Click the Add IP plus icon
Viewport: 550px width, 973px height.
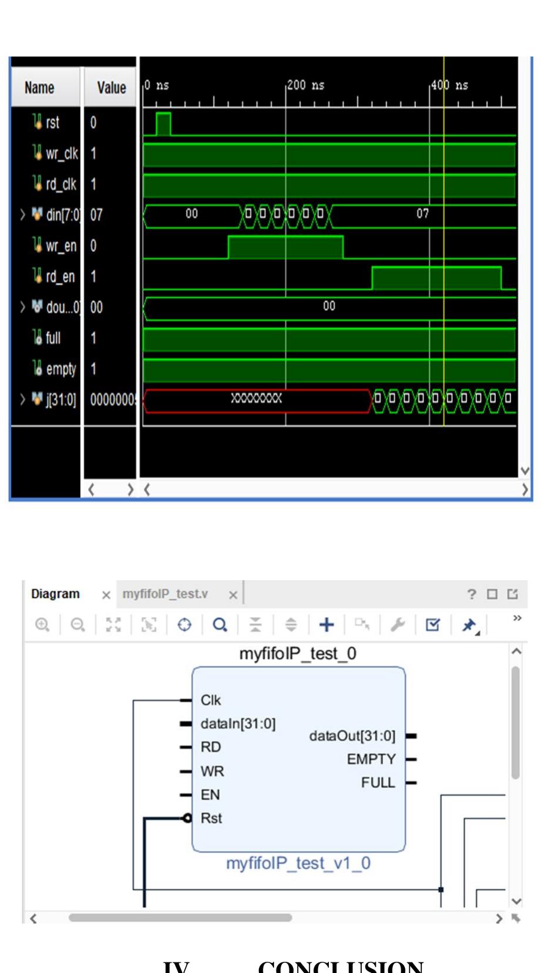click(x=326, y=624)
